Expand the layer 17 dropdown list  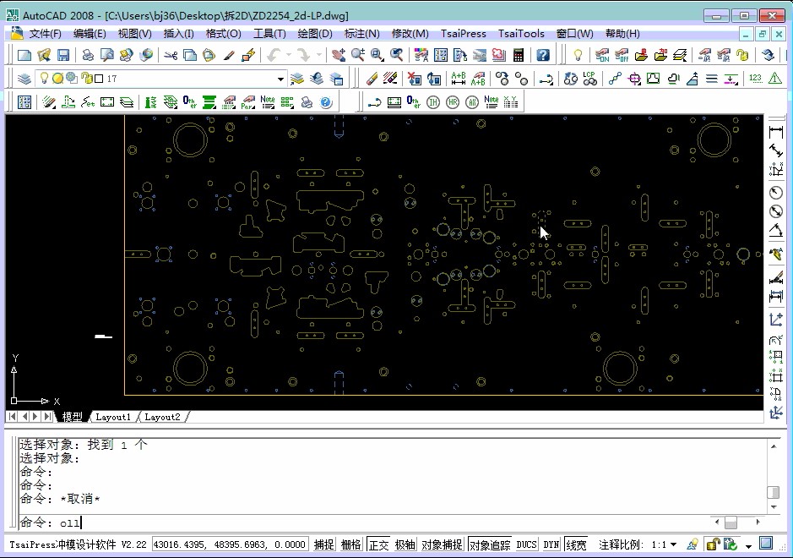281,79
